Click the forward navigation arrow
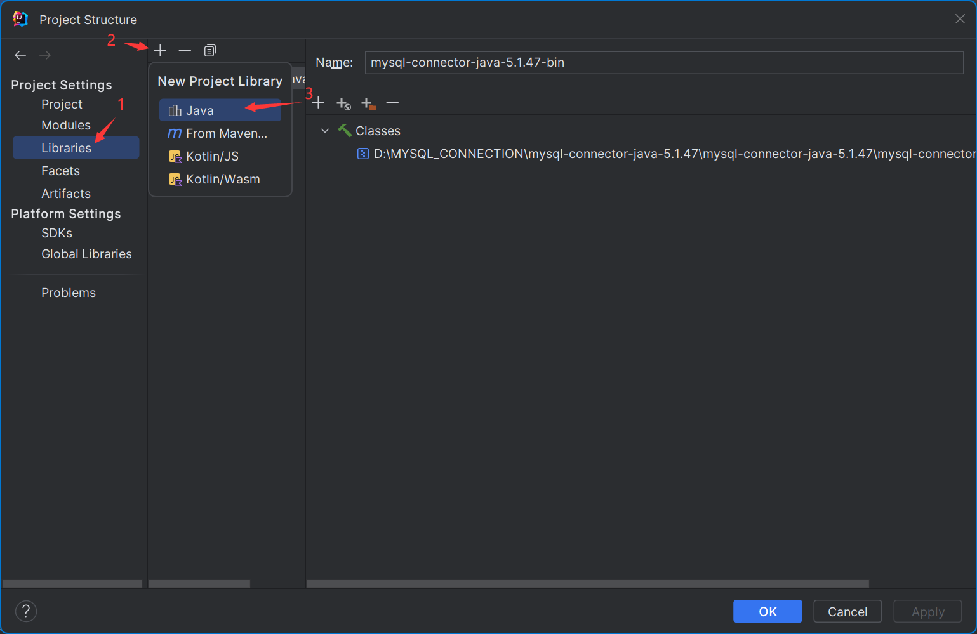This screenshot has width=977, height=634. 45,55
